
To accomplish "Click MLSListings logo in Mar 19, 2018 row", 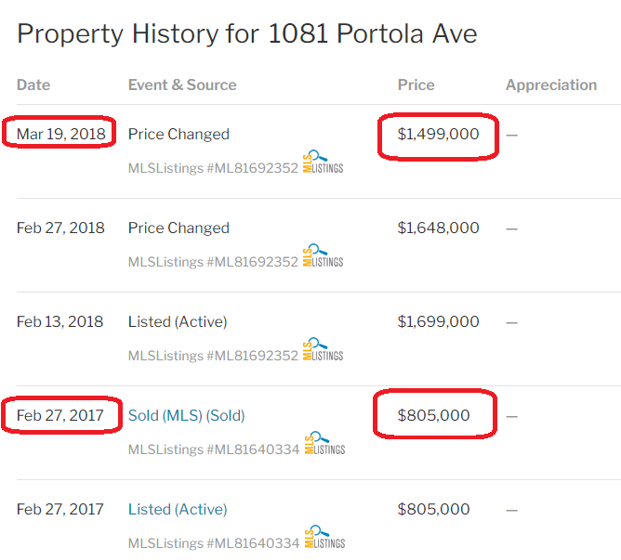I will 323,163.
